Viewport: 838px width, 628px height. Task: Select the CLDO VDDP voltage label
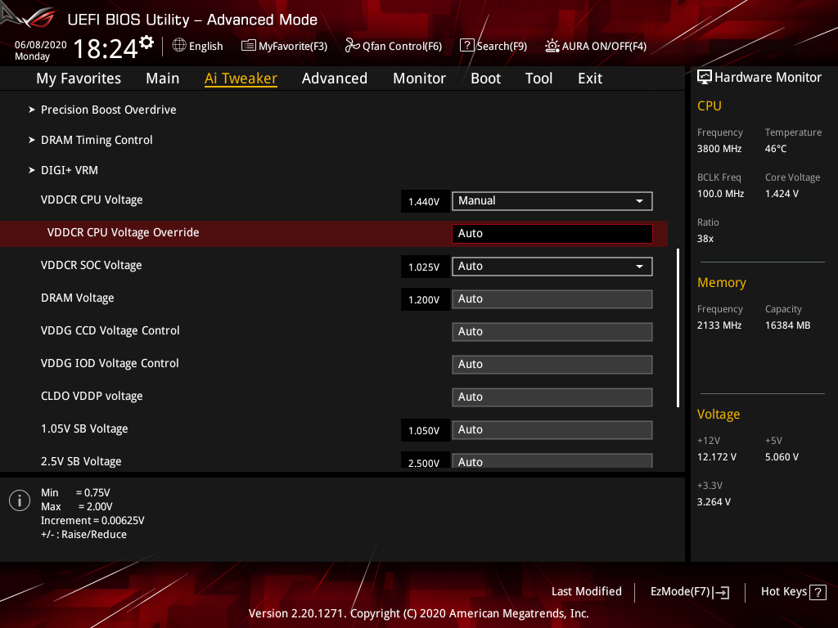[92, 397]
